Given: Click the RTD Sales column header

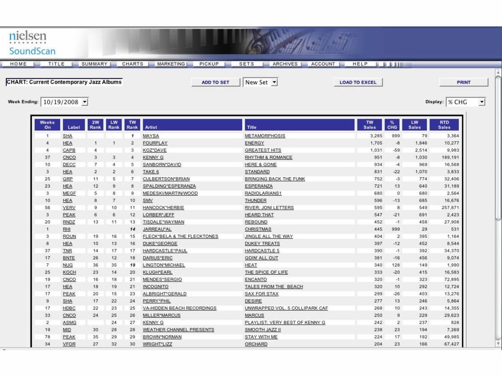Looking at the screenshot, I should (x=444, y=124).
